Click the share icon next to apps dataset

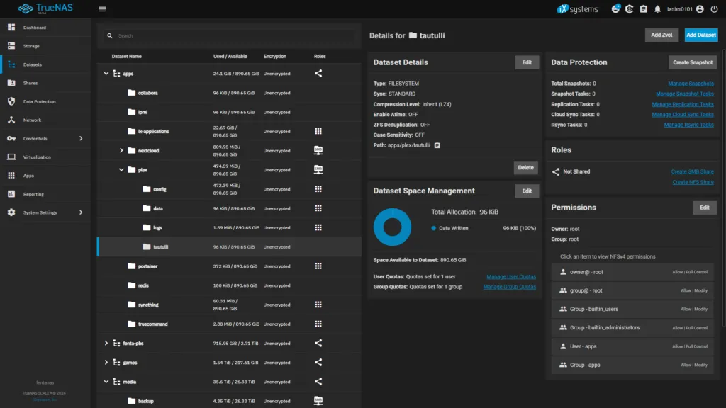tap(318, 73)
